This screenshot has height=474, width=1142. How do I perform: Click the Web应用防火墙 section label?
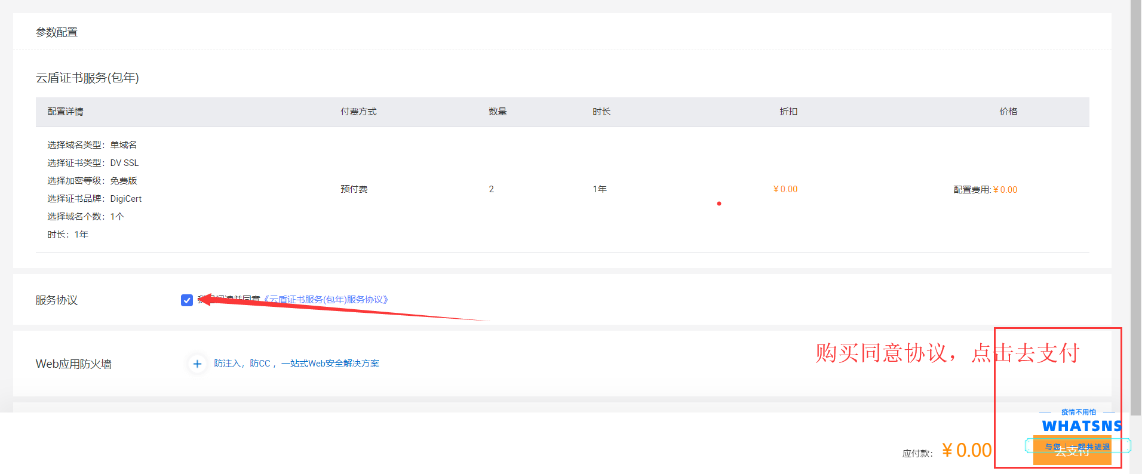point(73,364)
